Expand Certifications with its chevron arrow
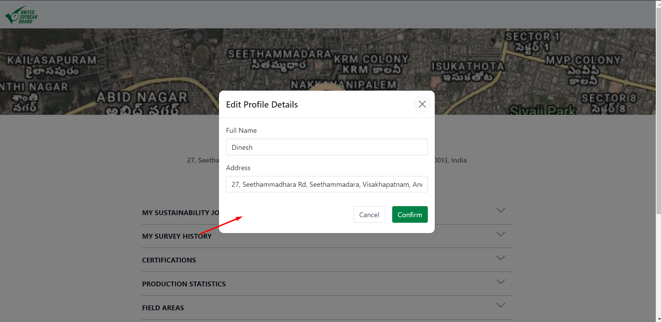661x322 pixels. 500,258
